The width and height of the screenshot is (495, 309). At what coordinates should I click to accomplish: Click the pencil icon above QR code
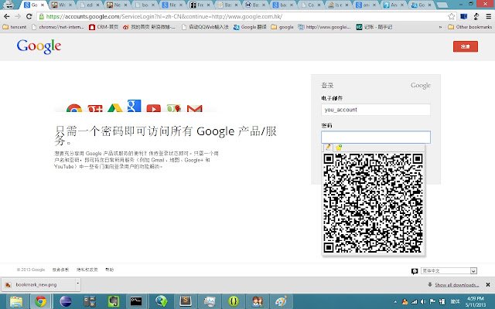coord(328,147)
